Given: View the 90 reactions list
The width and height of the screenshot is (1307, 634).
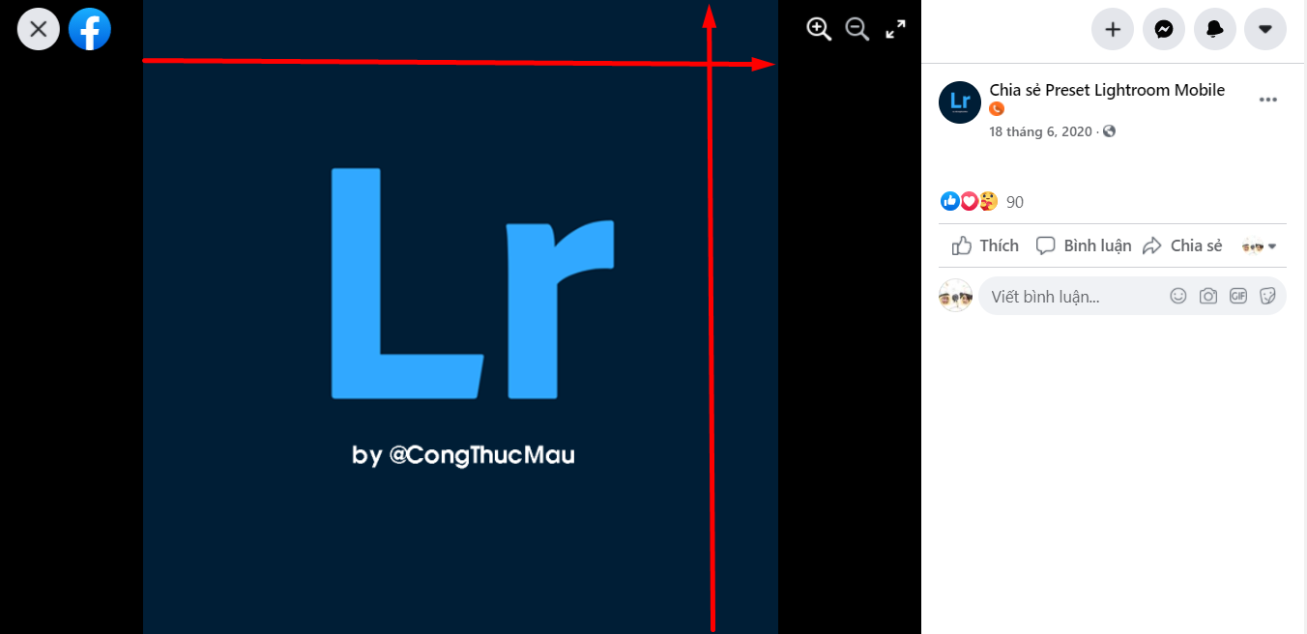Looking at the screenshot, I should click(1015, 202).
